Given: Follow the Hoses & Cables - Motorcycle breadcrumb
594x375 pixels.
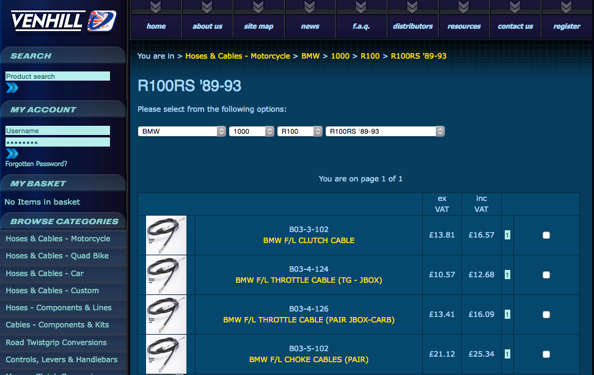Looking at the screenshot, I should click(238, 56).
